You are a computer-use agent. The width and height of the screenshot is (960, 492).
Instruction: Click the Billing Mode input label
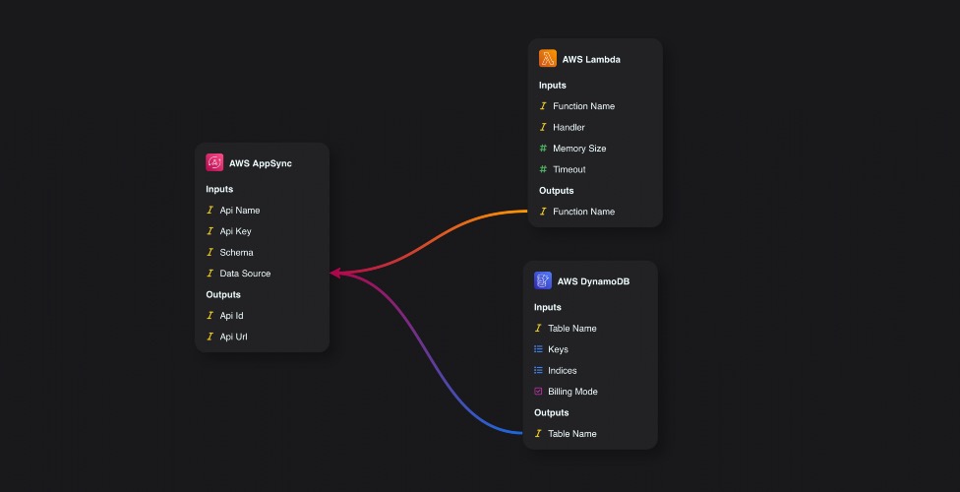[572, 392]
